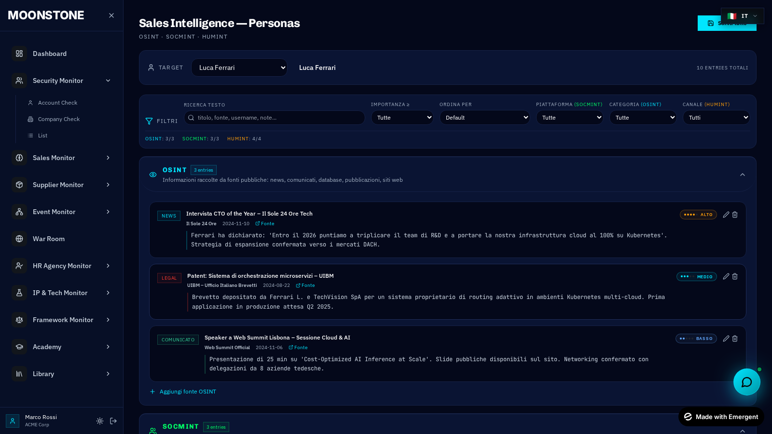Click the Salva tutto save button
Screen dimensions: 772x434
click(x=727, y=23)
